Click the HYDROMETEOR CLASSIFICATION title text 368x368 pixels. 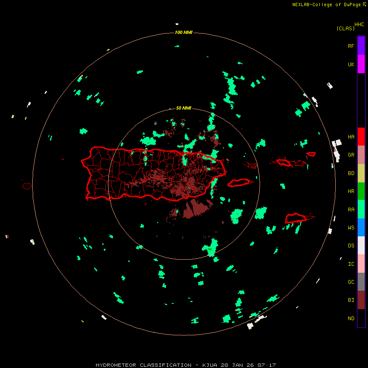[x=144, y=365]
